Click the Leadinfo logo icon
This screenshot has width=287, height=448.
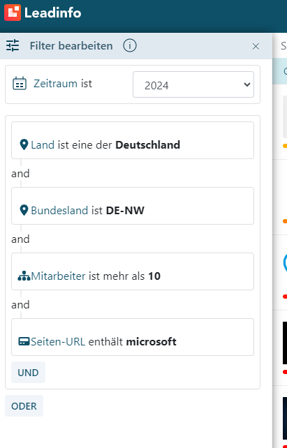point(13,13)
